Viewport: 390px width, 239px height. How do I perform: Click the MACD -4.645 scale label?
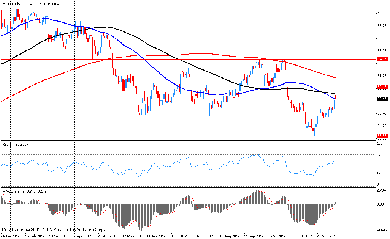(382, 230)
